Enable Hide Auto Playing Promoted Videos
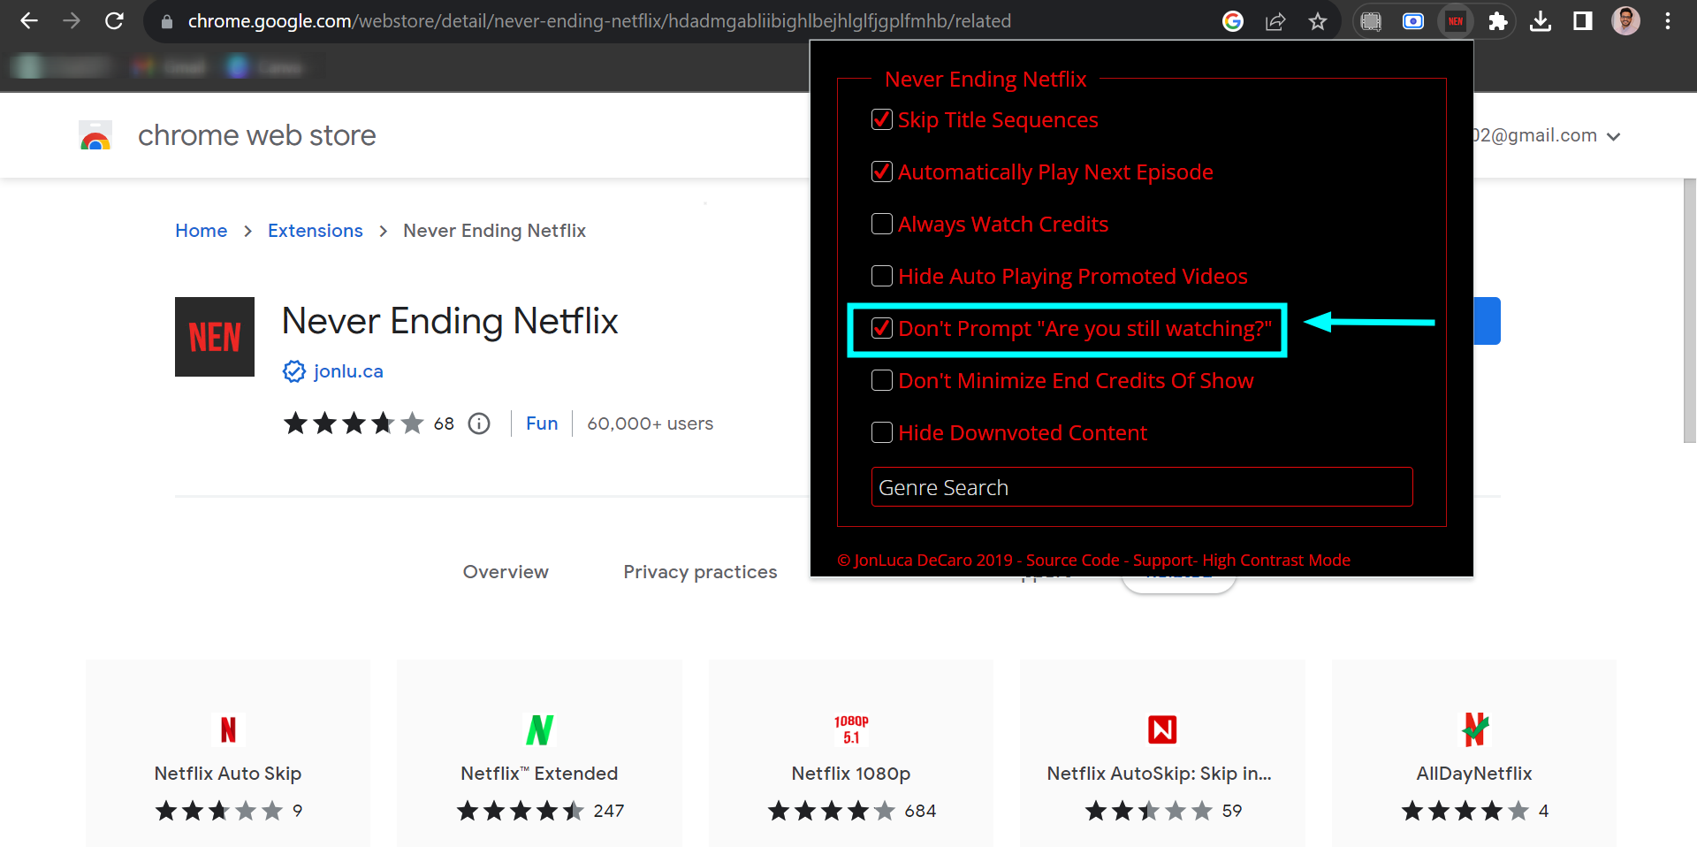The height and width of the screenshot is (847, 1697). click(882, 276)
